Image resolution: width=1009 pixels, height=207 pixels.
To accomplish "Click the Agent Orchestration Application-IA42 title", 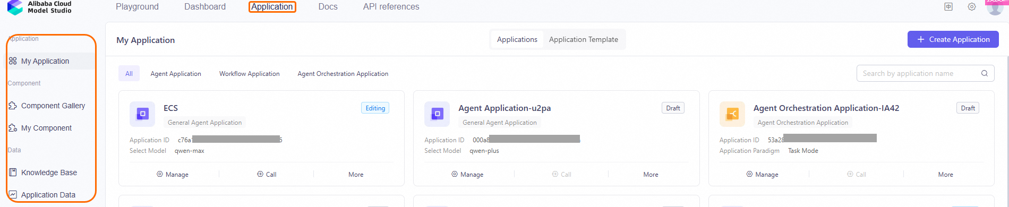I will 826,108.
